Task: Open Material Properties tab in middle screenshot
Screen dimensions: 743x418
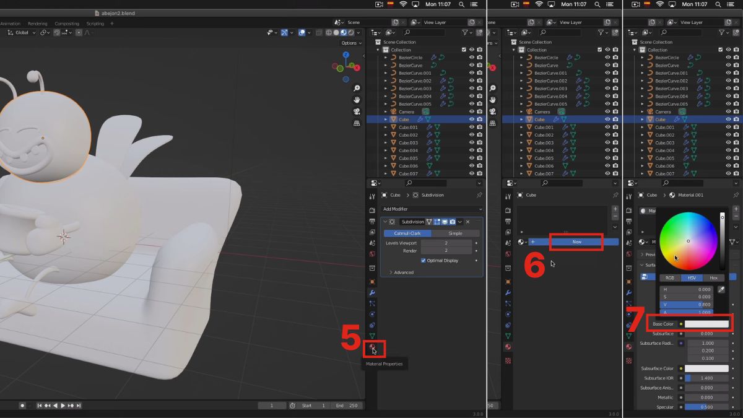Action: pos(508,347)
